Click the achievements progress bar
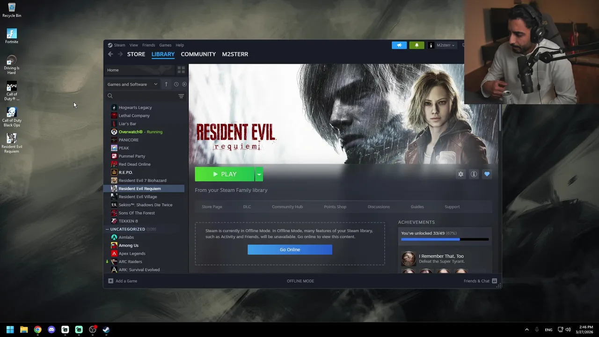 [x=445, y=239]
